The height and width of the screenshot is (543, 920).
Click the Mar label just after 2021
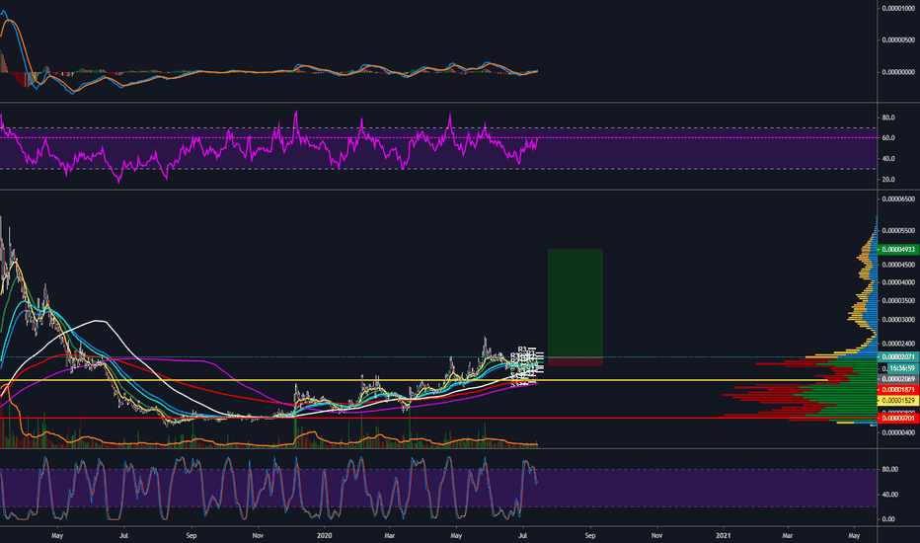(x=788, y=535)
